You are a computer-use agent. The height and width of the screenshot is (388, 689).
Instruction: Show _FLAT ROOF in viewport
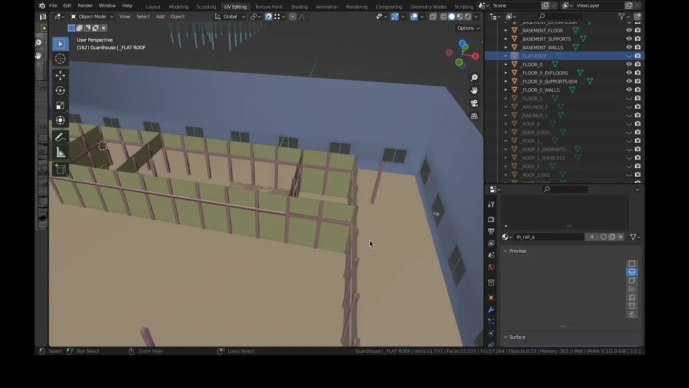point(629,56)
